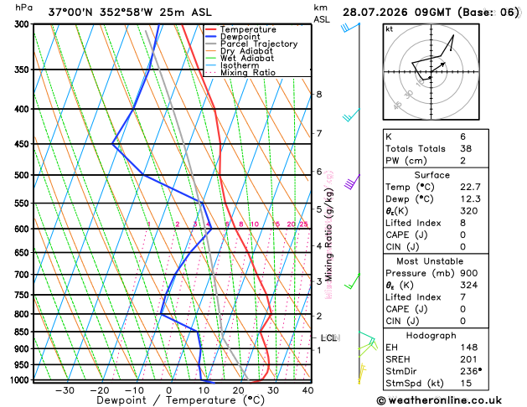Click the cyan wind barb at 300 hPa
Image resolution: width=527 pixels, height=407 pixels.
tap(350, 28)
